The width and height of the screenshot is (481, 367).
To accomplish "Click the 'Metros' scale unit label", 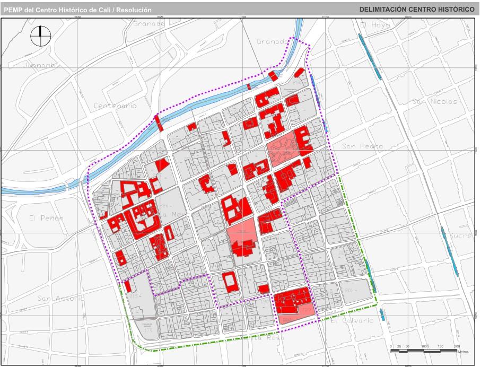I will click(x=463, y=352).
